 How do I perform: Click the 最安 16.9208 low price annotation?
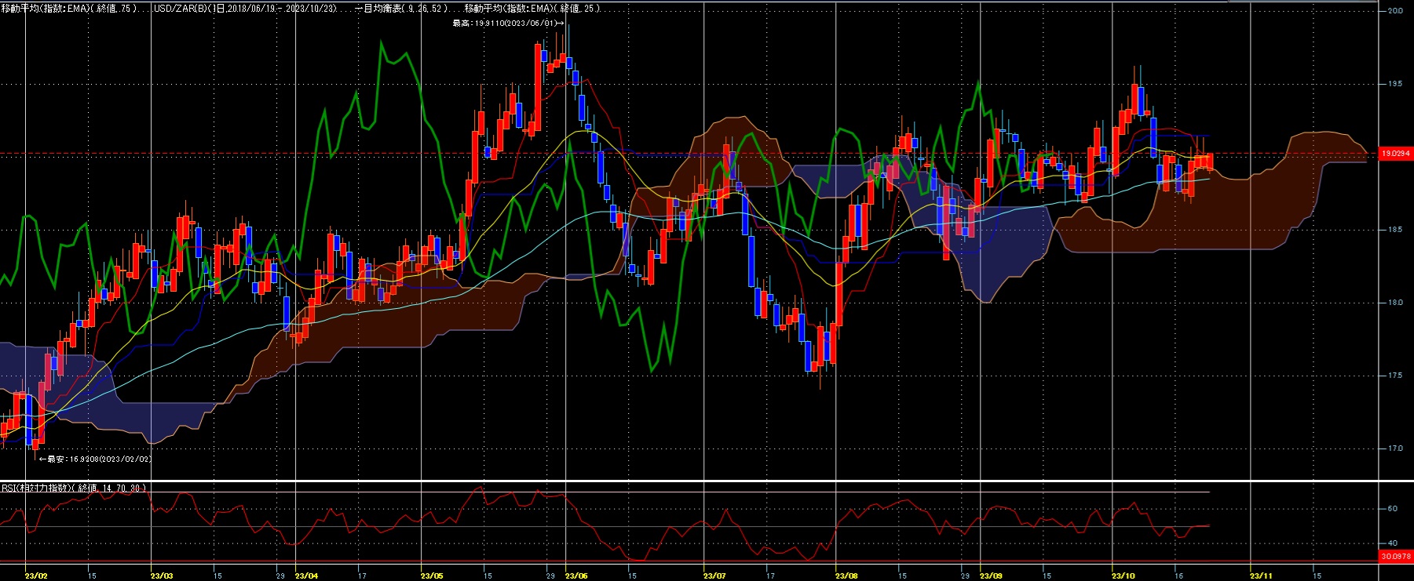coord(95,459)
